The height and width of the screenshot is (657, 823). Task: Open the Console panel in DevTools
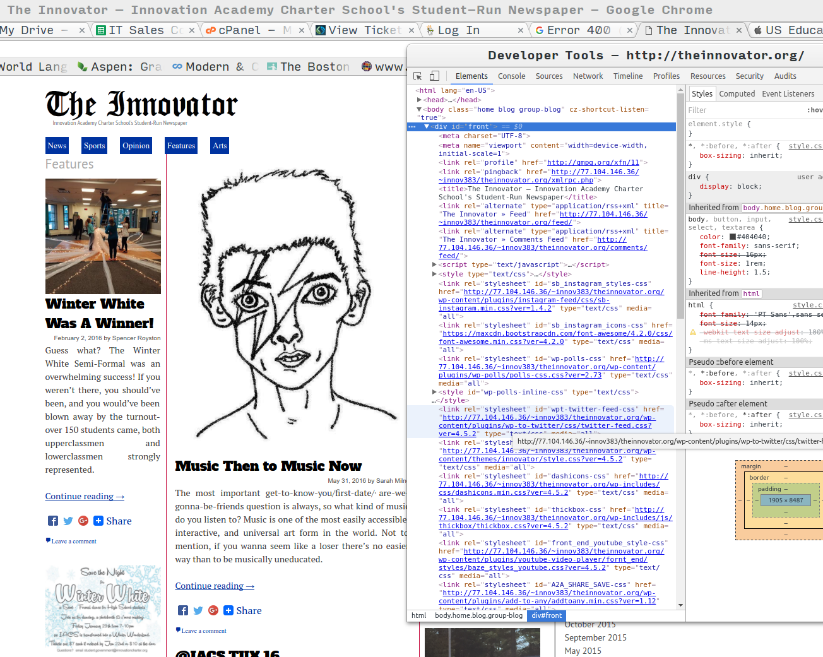click(x=511, y=76)
